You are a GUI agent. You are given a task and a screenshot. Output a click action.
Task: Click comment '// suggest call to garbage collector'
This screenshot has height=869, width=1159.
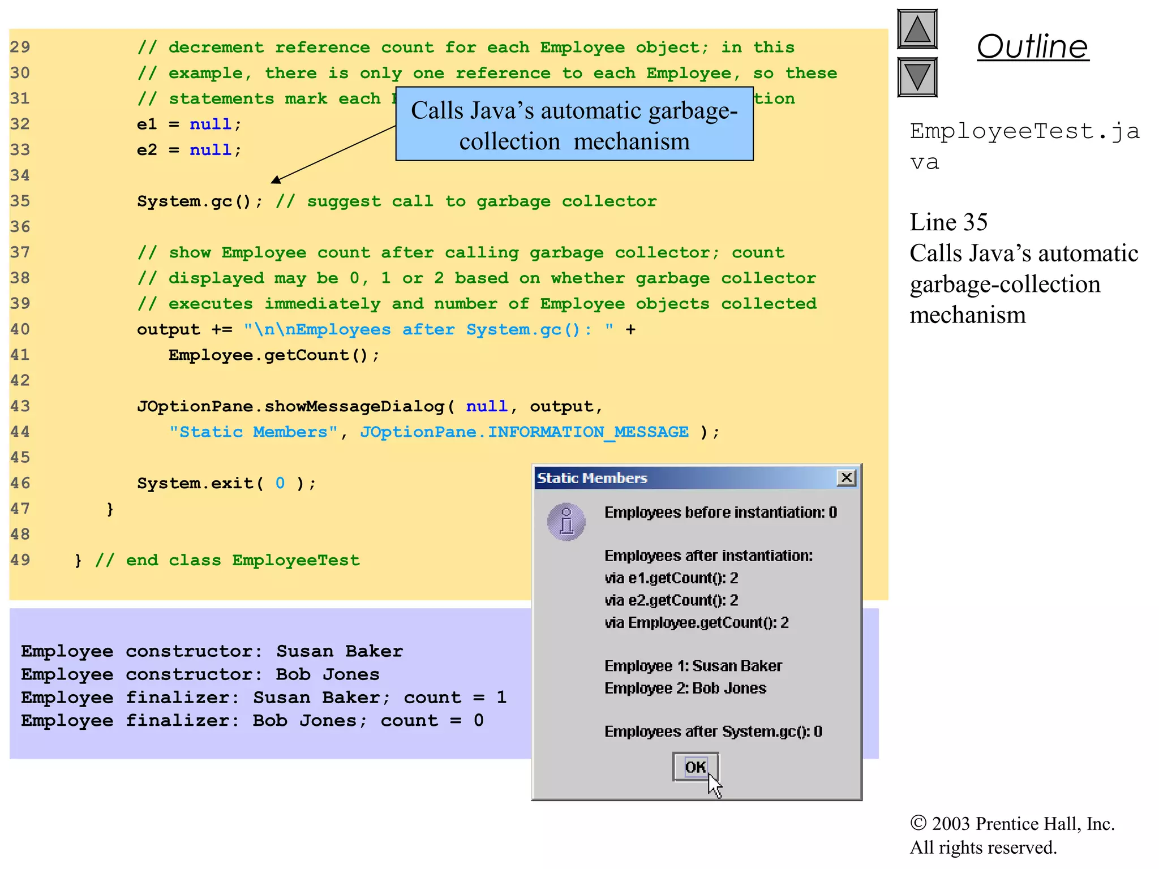click(466, 201)
